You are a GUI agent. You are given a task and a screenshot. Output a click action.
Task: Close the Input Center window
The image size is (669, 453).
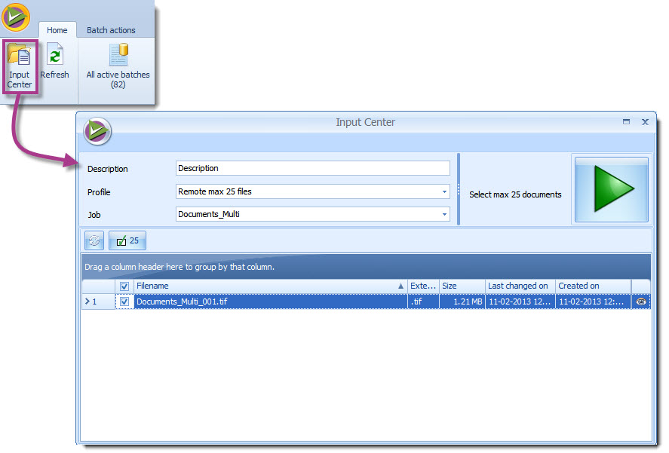coord(645,122)
